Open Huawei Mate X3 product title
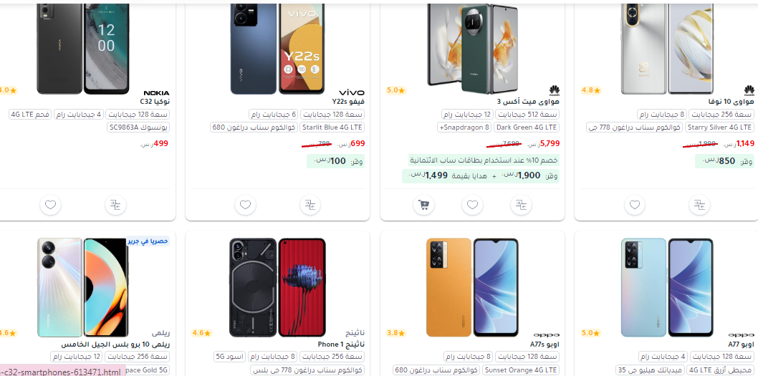This screenshot has width=758, height=376. (x=528, y=102)
